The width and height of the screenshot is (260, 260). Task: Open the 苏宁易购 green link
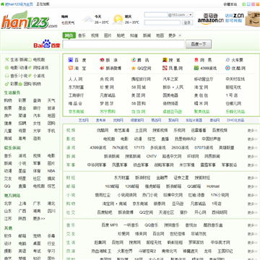tap(108, 112)
